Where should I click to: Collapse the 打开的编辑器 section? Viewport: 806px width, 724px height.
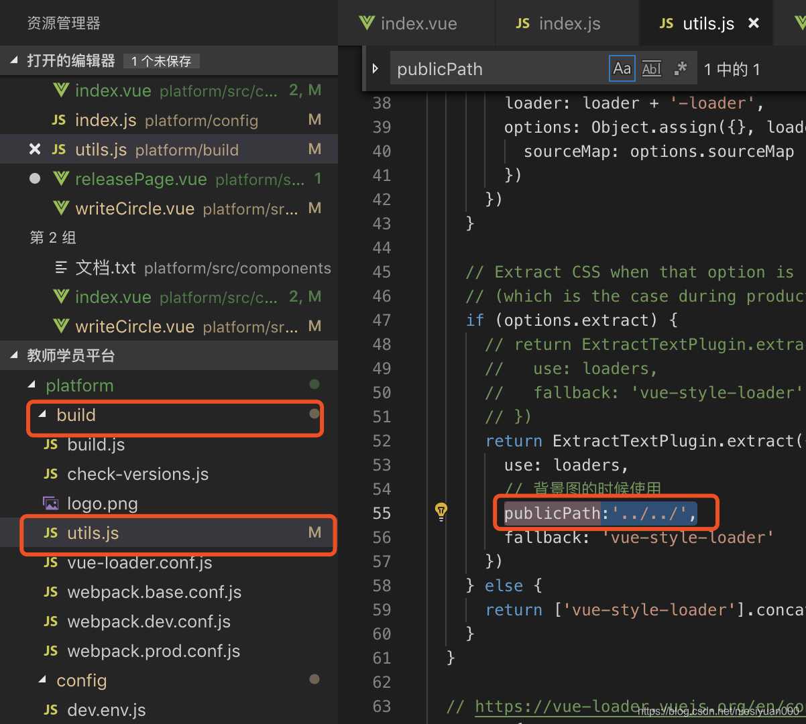pos(14,60)
